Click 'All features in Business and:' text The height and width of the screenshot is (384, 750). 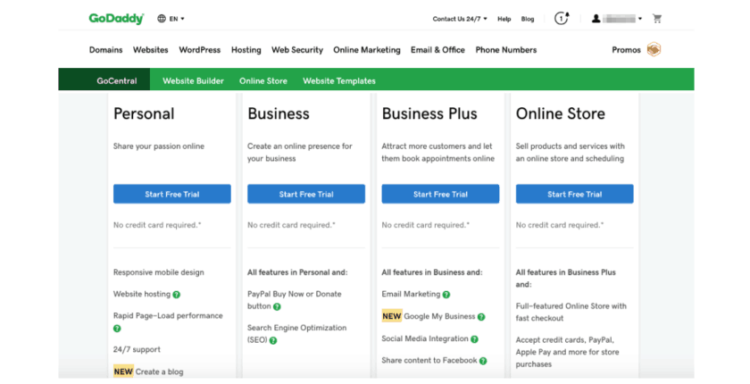(432, 272)
